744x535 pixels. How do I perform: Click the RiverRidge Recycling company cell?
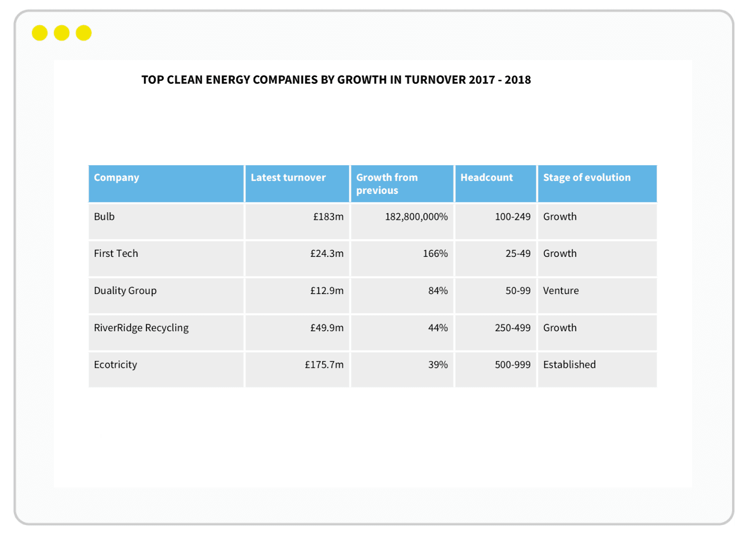point(166,333)
